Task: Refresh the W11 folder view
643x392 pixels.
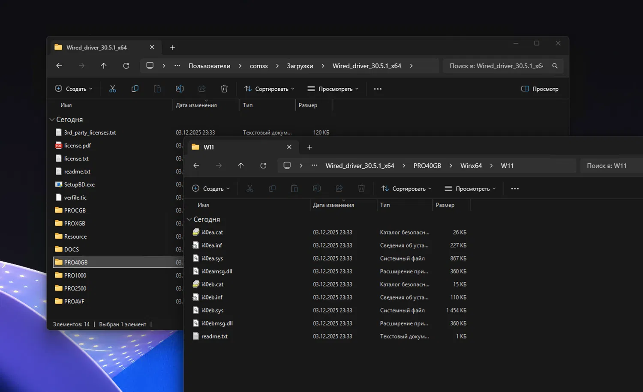Action: tap(263, 166)
